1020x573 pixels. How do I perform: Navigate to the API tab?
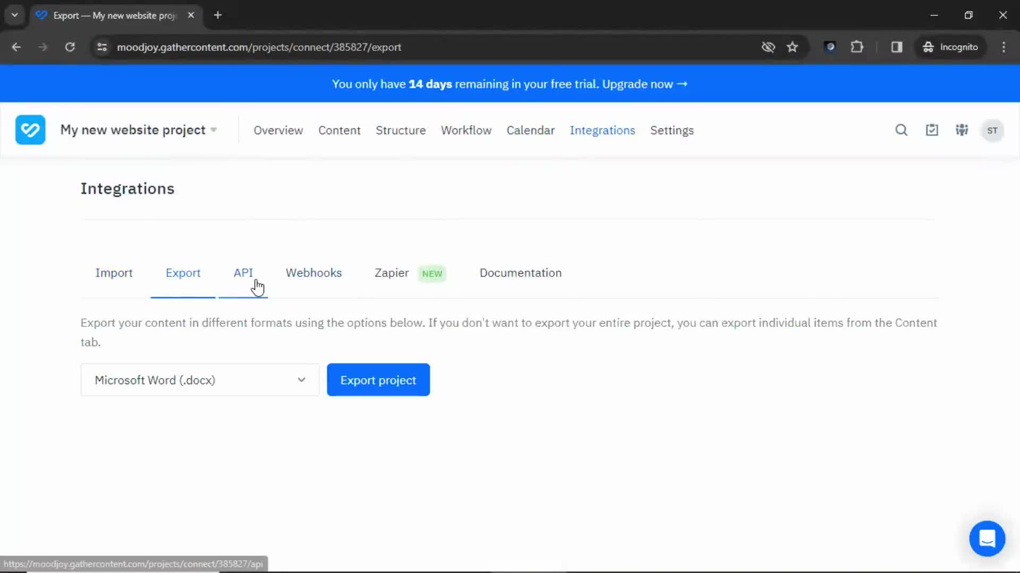[243, 272]
